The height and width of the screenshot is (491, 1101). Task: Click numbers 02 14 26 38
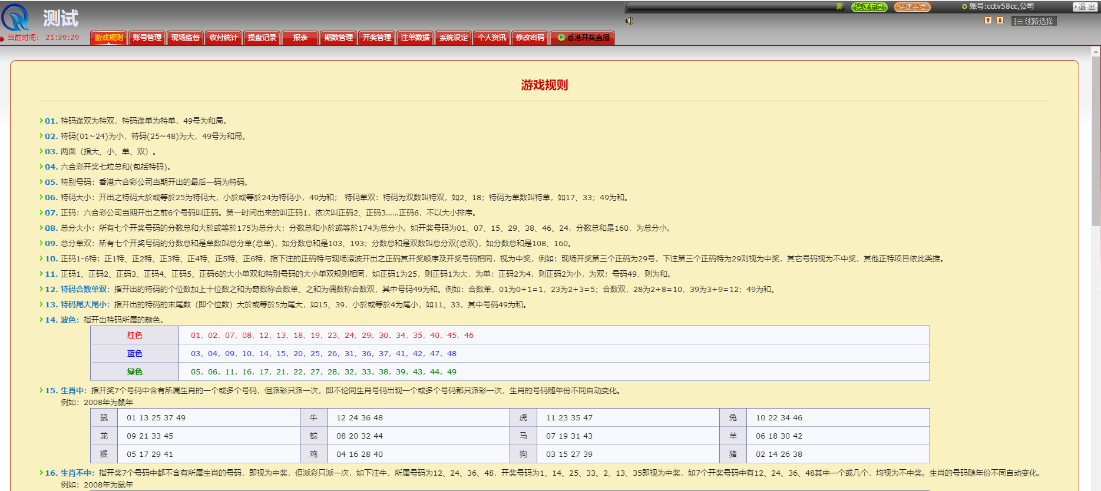click(x=779, y=454)
